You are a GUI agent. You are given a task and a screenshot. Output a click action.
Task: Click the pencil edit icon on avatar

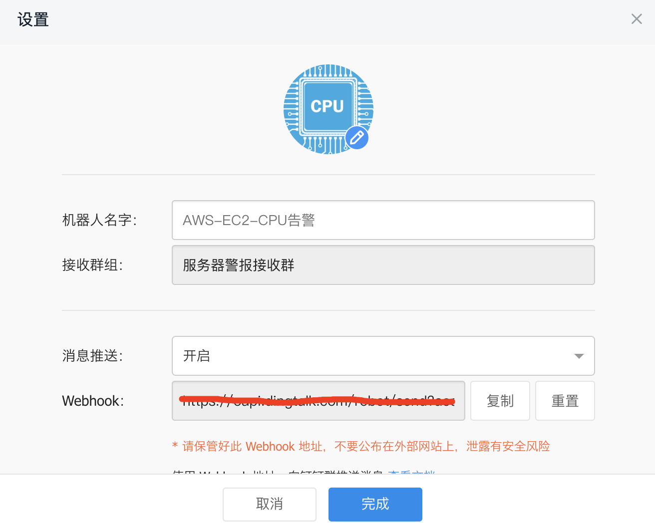[x=357, y=138]
